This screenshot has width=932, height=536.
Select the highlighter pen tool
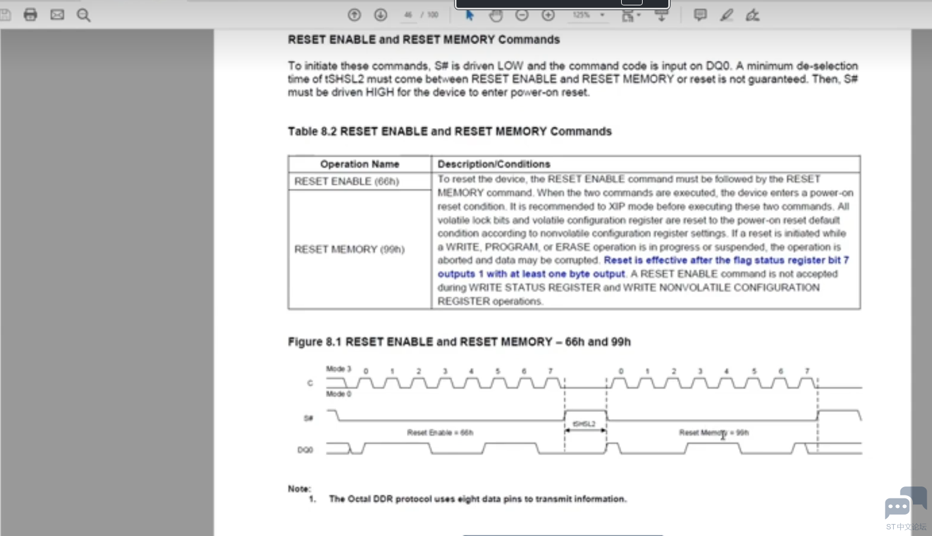(726, 15)
